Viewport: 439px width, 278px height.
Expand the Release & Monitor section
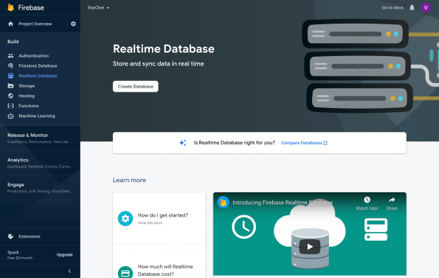pyautogui.click(x=40, y=138)
